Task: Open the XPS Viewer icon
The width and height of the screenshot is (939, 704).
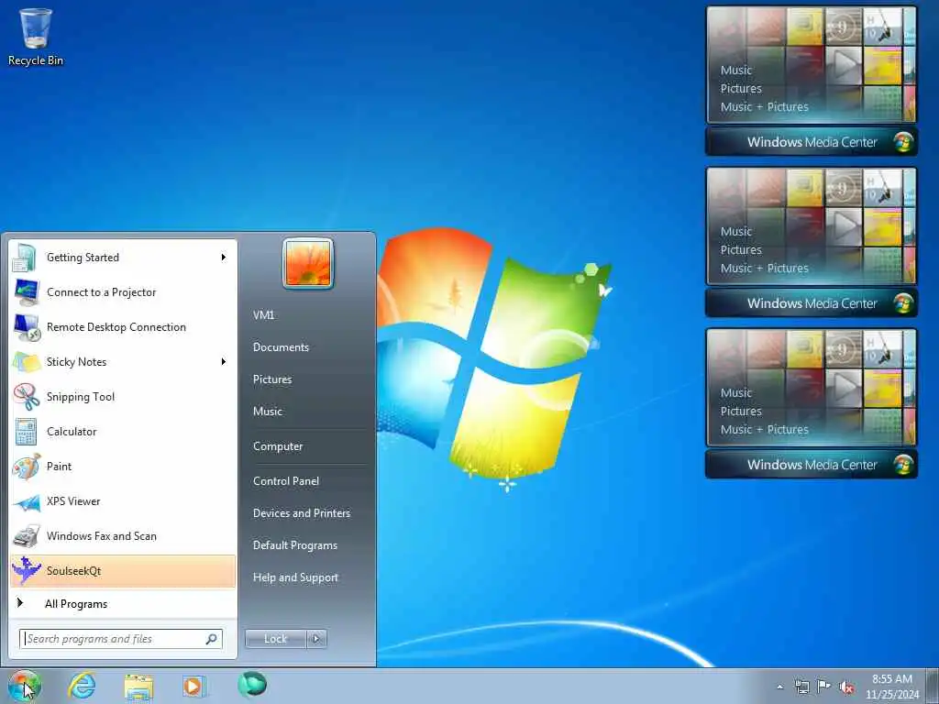Action: pyautogui.click(x=26, y=501)
